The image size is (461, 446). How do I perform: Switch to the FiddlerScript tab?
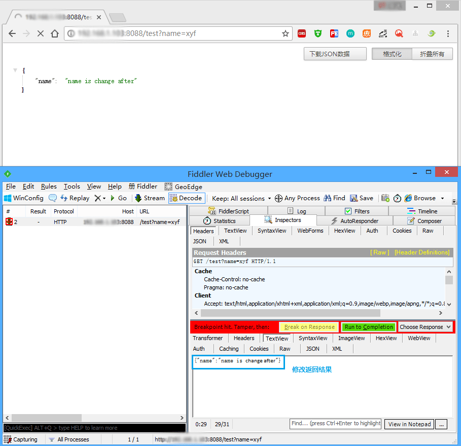click(228, 211)
